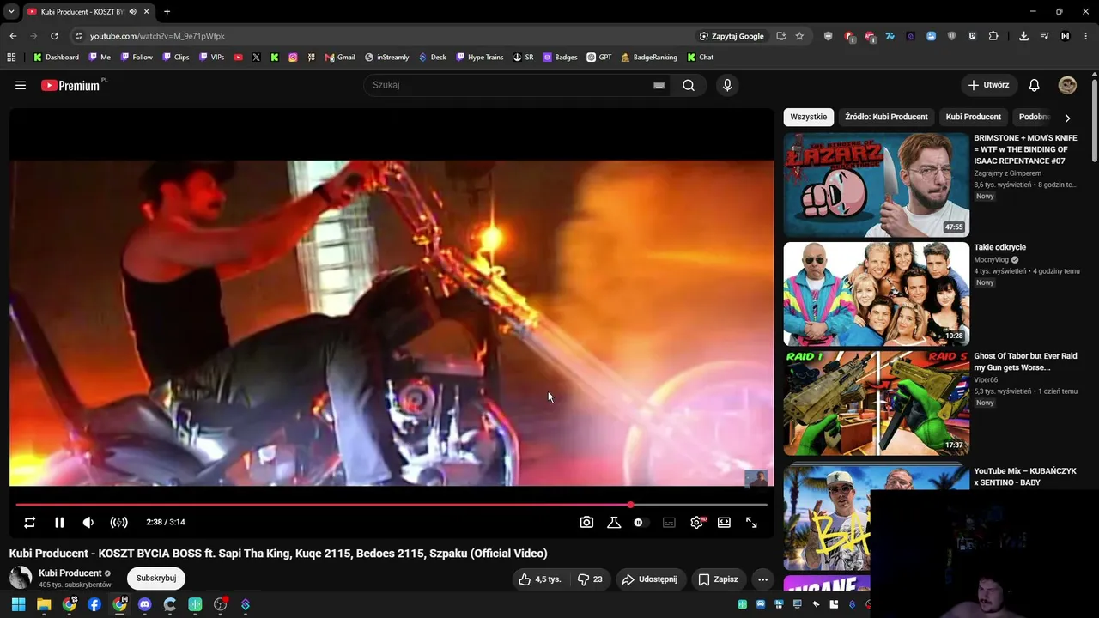Click the video progress scrubber handle

point(631,505)
